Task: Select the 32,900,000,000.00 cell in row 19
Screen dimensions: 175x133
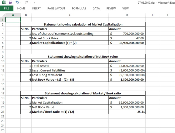Action: [x=127, y=102]
